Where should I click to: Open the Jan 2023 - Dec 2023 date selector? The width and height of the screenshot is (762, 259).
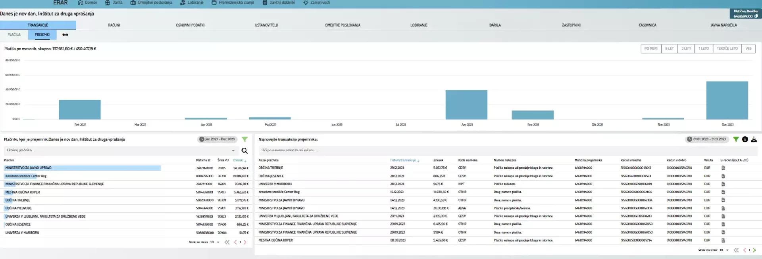pos(217,139)
